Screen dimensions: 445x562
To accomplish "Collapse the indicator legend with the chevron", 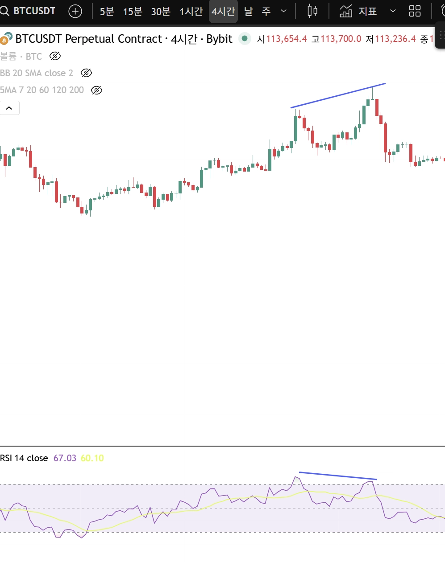I will point(9,108).
